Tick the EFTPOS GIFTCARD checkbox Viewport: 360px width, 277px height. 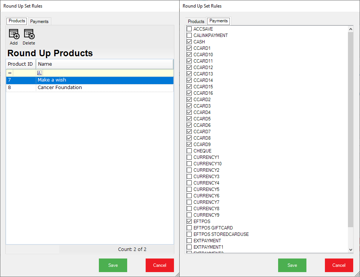(x=189, y=228)
